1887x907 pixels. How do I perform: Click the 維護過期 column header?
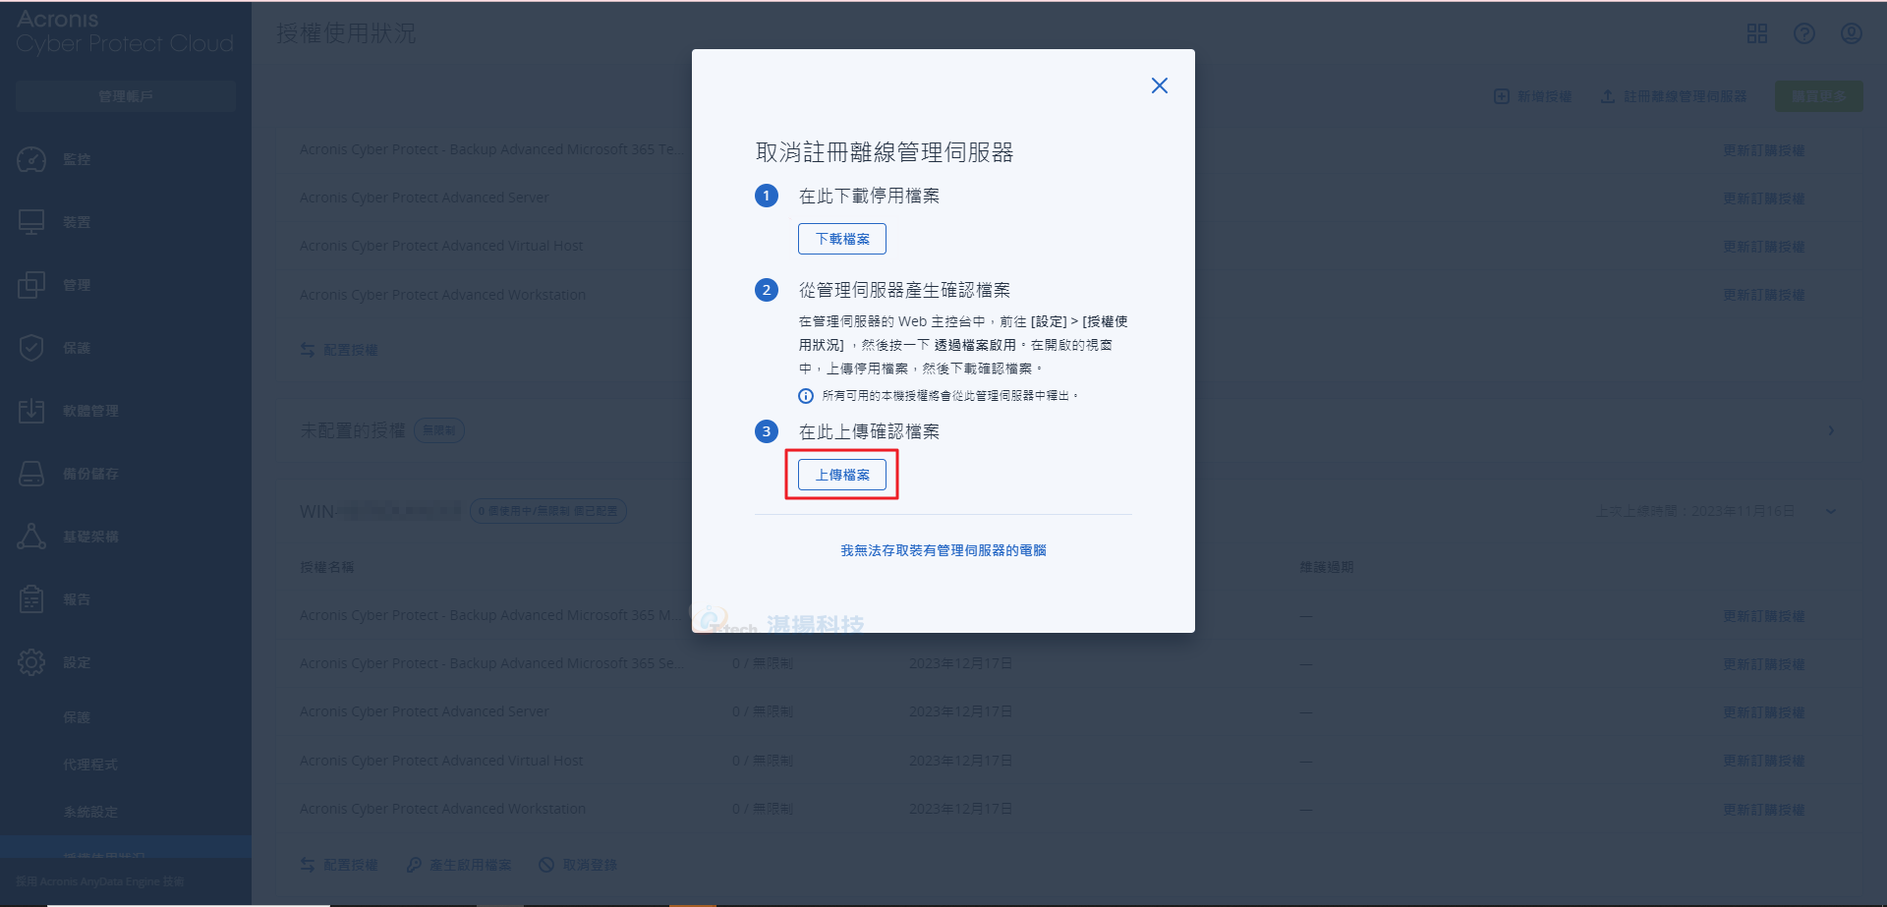pyautogui.click(x=1327, y=567)
